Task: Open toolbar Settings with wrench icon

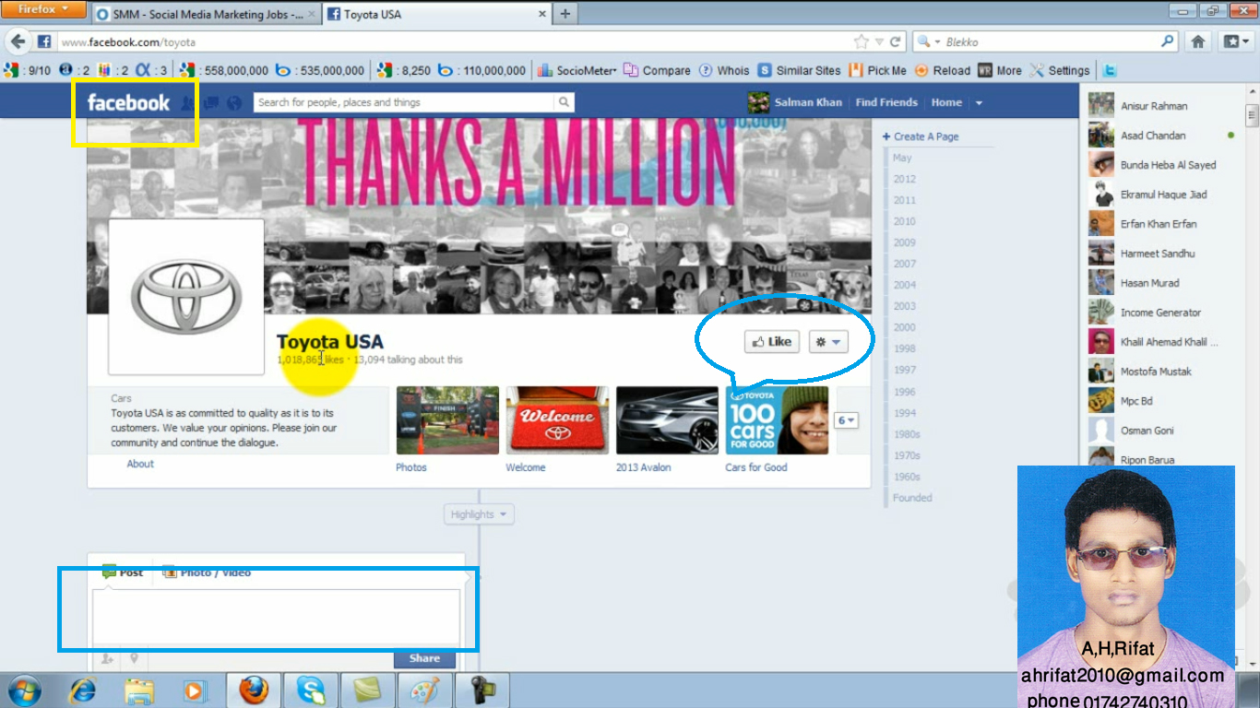Action: [1060, 70]
